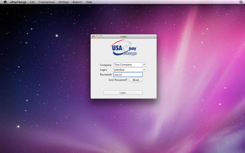The height and width of the screenshot is (153, 245).
Task: Click the Login button
Action: pos(123,93)
